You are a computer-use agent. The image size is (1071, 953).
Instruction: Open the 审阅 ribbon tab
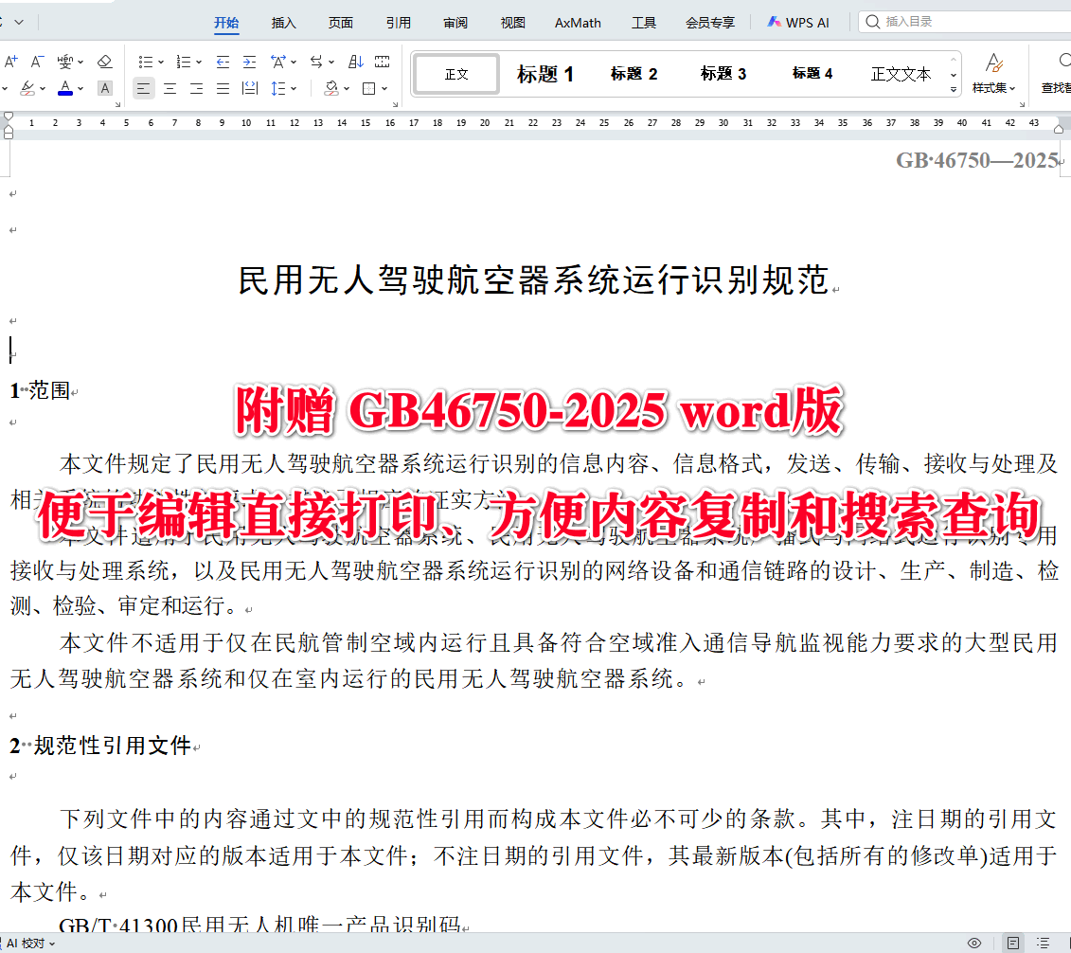point(455,23)
